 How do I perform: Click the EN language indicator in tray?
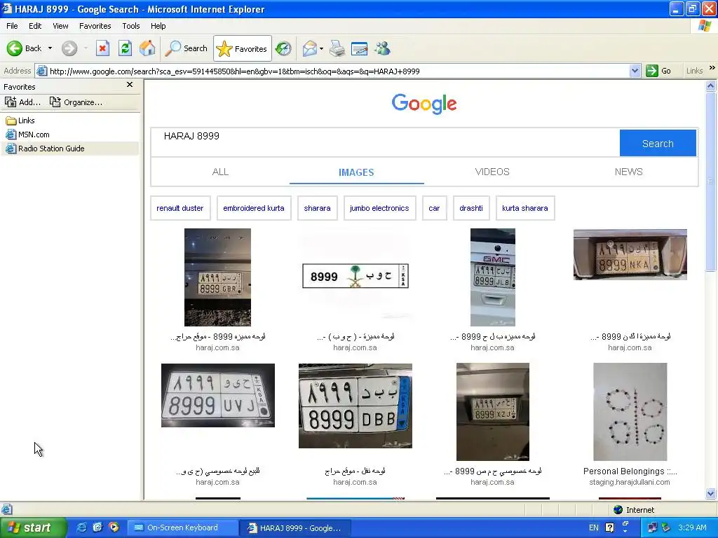pos(593,527)
